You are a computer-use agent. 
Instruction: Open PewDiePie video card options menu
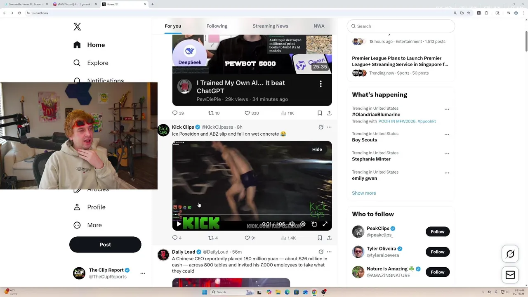click(321, 84)
